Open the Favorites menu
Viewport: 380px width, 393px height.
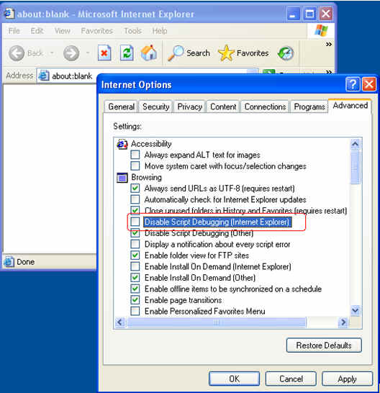click(x=97, y=31)
